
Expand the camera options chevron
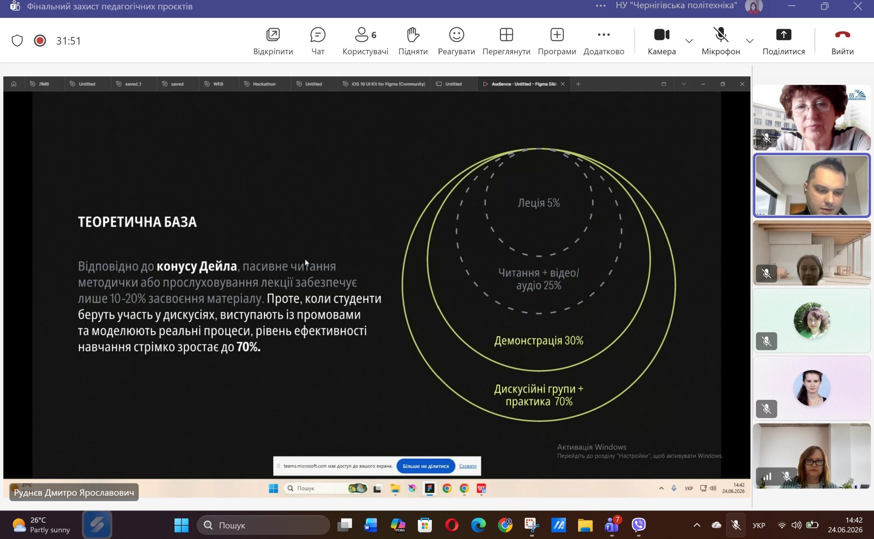(689, 41)
